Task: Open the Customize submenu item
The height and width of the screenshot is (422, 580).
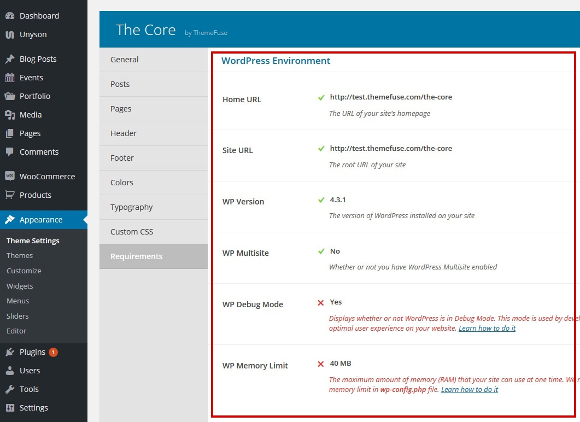Action: (24, 271)
